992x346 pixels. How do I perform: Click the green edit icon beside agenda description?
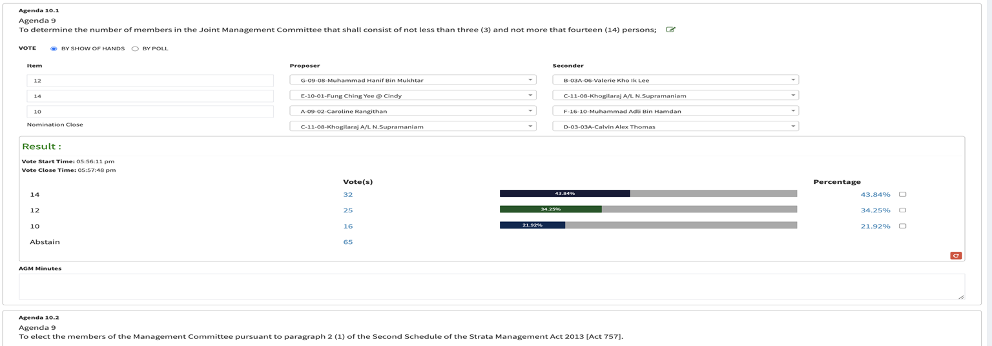pos(670,30)
